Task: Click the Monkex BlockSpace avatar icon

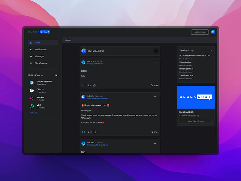Action: [x=31, y=98]
